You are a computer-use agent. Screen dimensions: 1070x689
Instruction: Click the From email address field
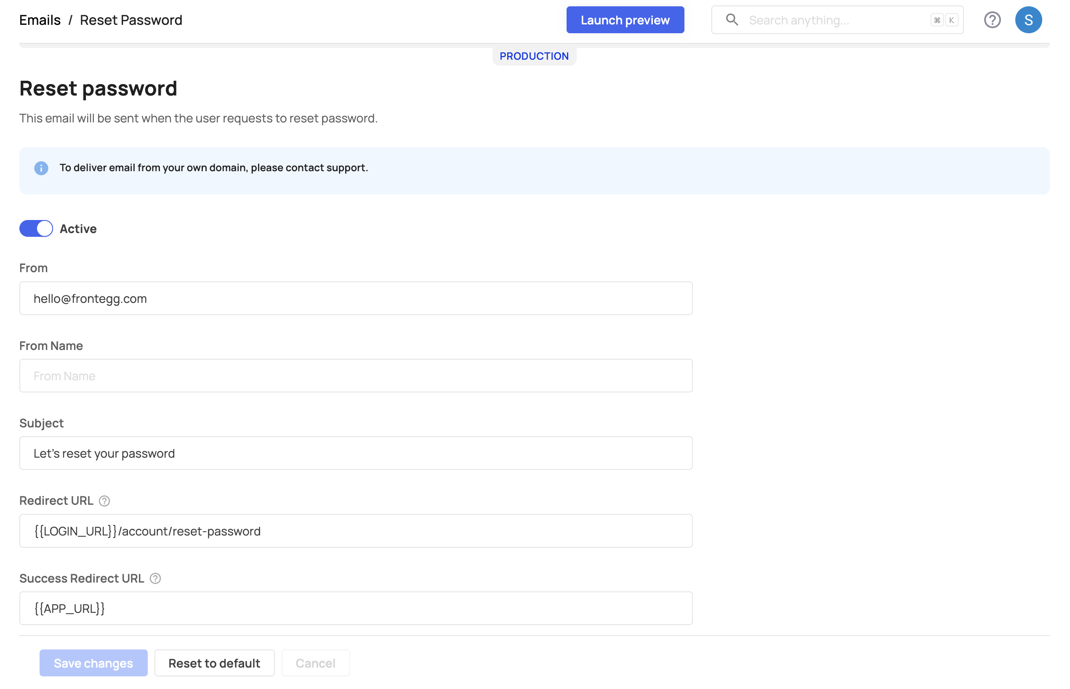(x=355, y=298)
